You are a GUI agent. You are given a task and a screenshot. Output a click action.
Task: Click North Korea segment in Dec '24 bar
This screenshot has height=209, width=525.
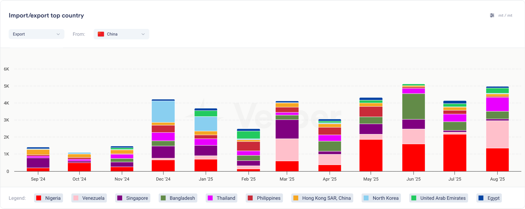point(163,111)
